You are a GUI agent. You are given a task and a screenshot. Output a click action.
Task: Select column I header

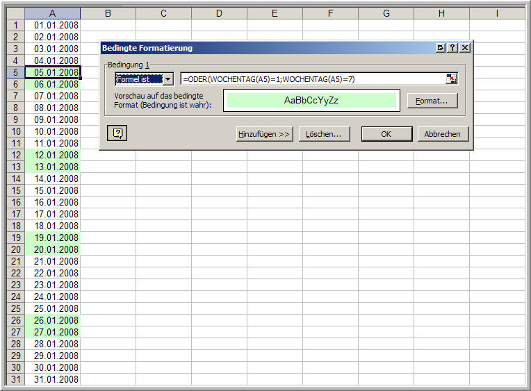coord(497,13)
